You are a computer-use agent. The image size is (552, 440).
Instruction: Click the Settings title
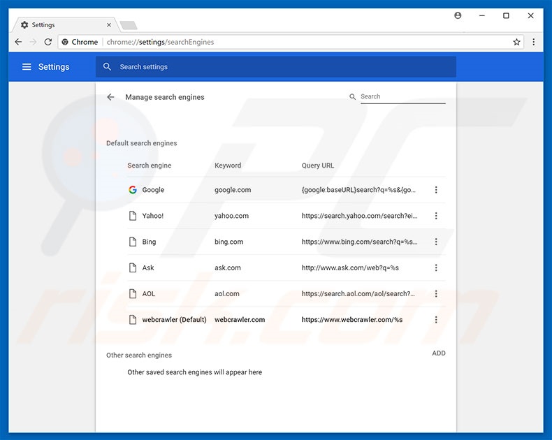54,67
